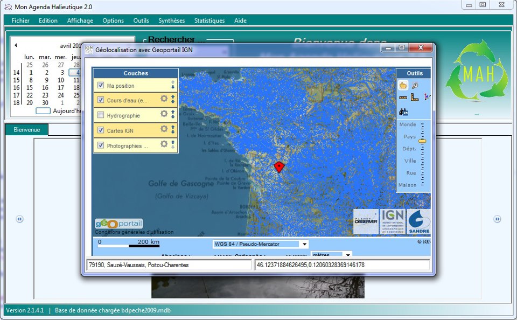Image resolution: width=517 pixels, height=320 pixels.
Task: Open Conditions générales d'utilisation link
Action: pos(134,232)
